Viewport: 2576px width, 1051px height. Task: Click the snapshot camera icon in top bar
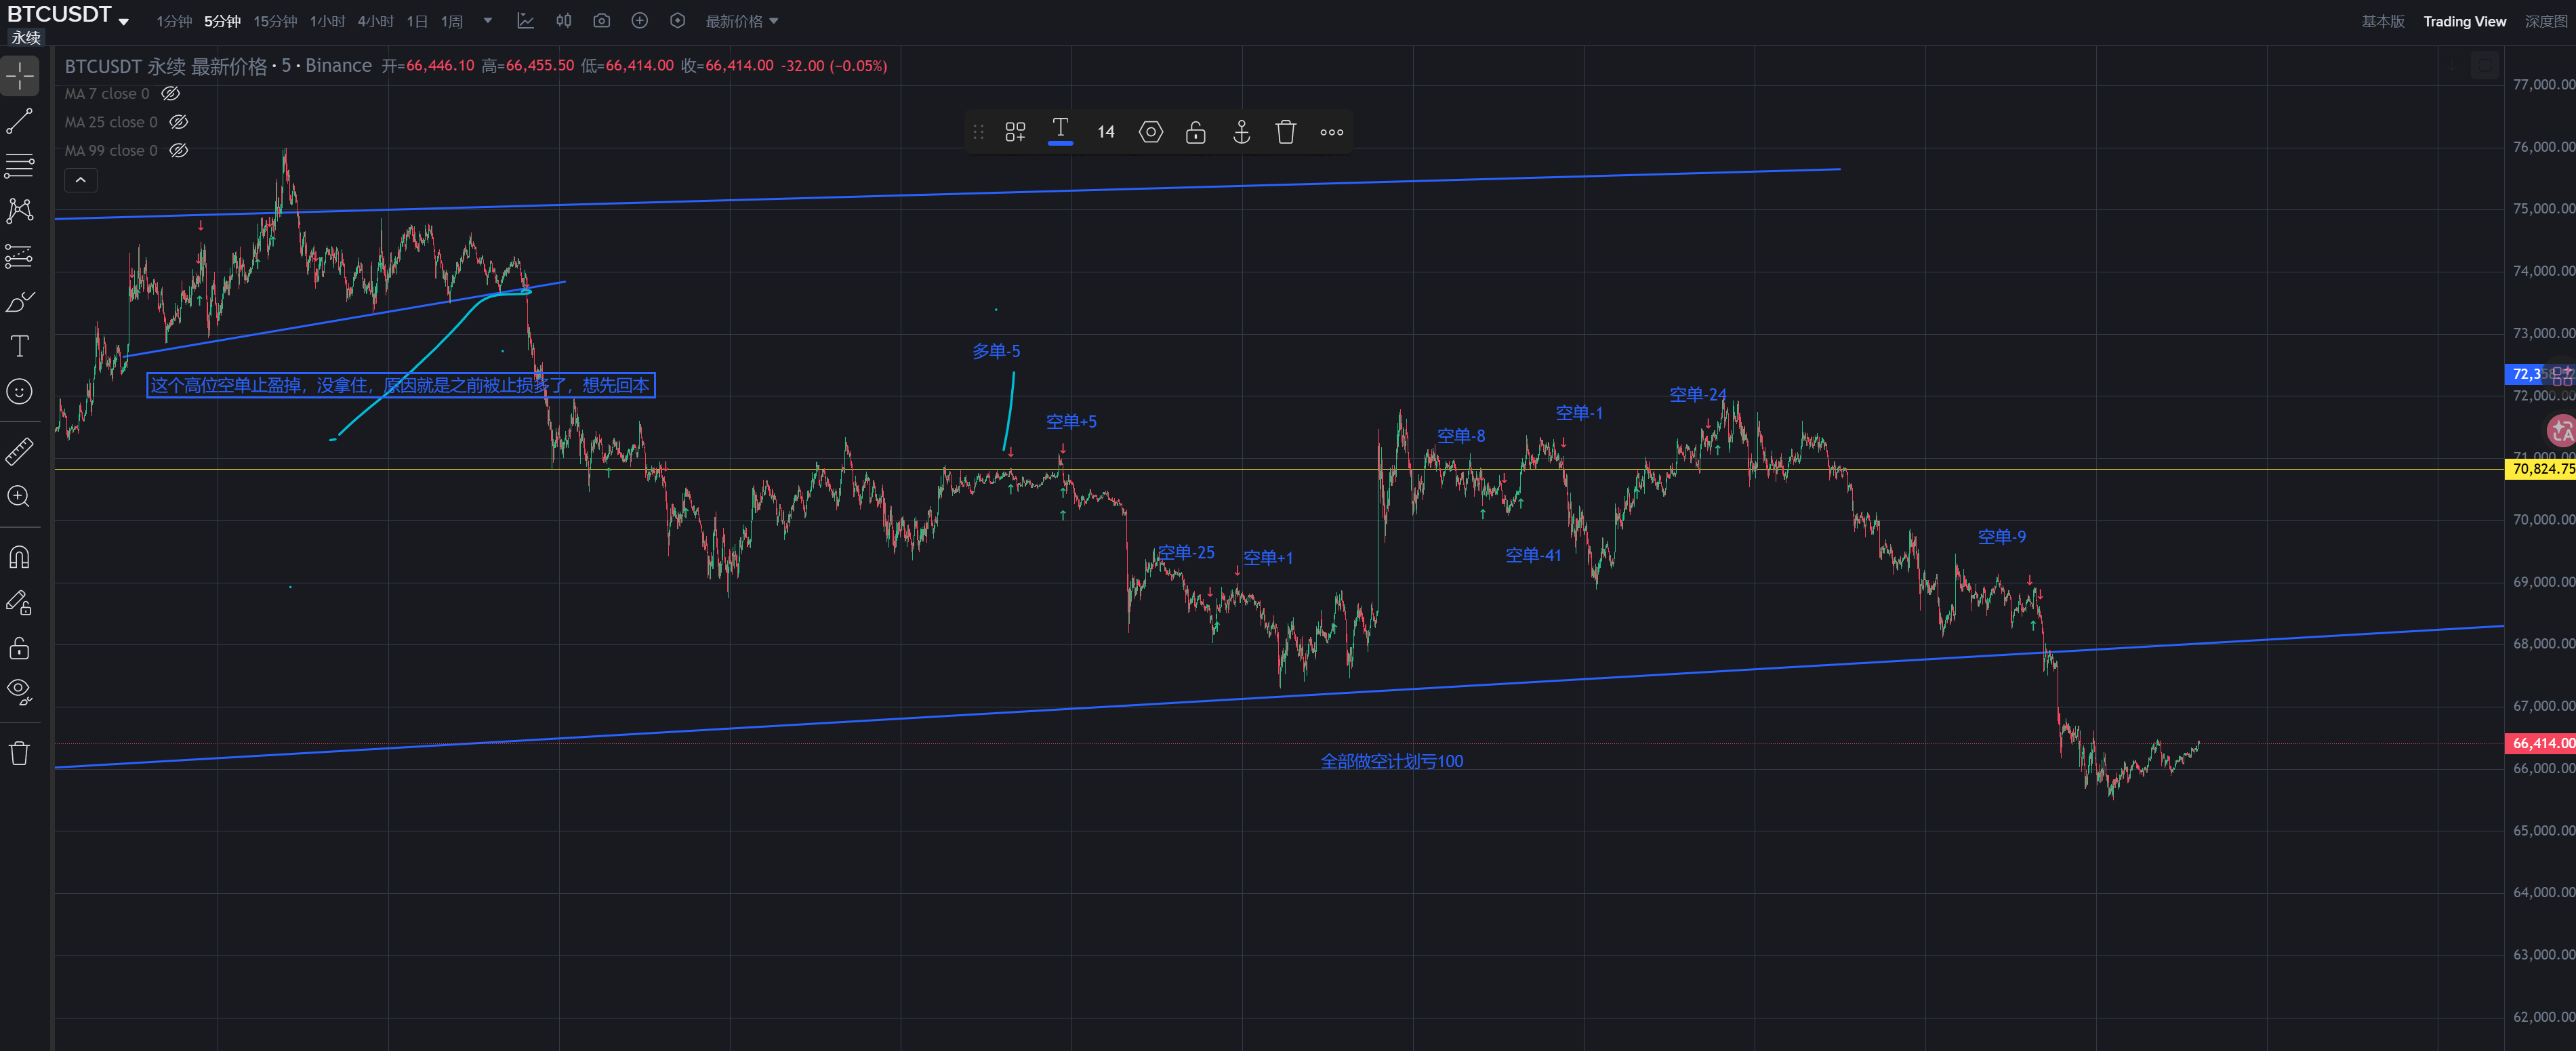point(601,21)
